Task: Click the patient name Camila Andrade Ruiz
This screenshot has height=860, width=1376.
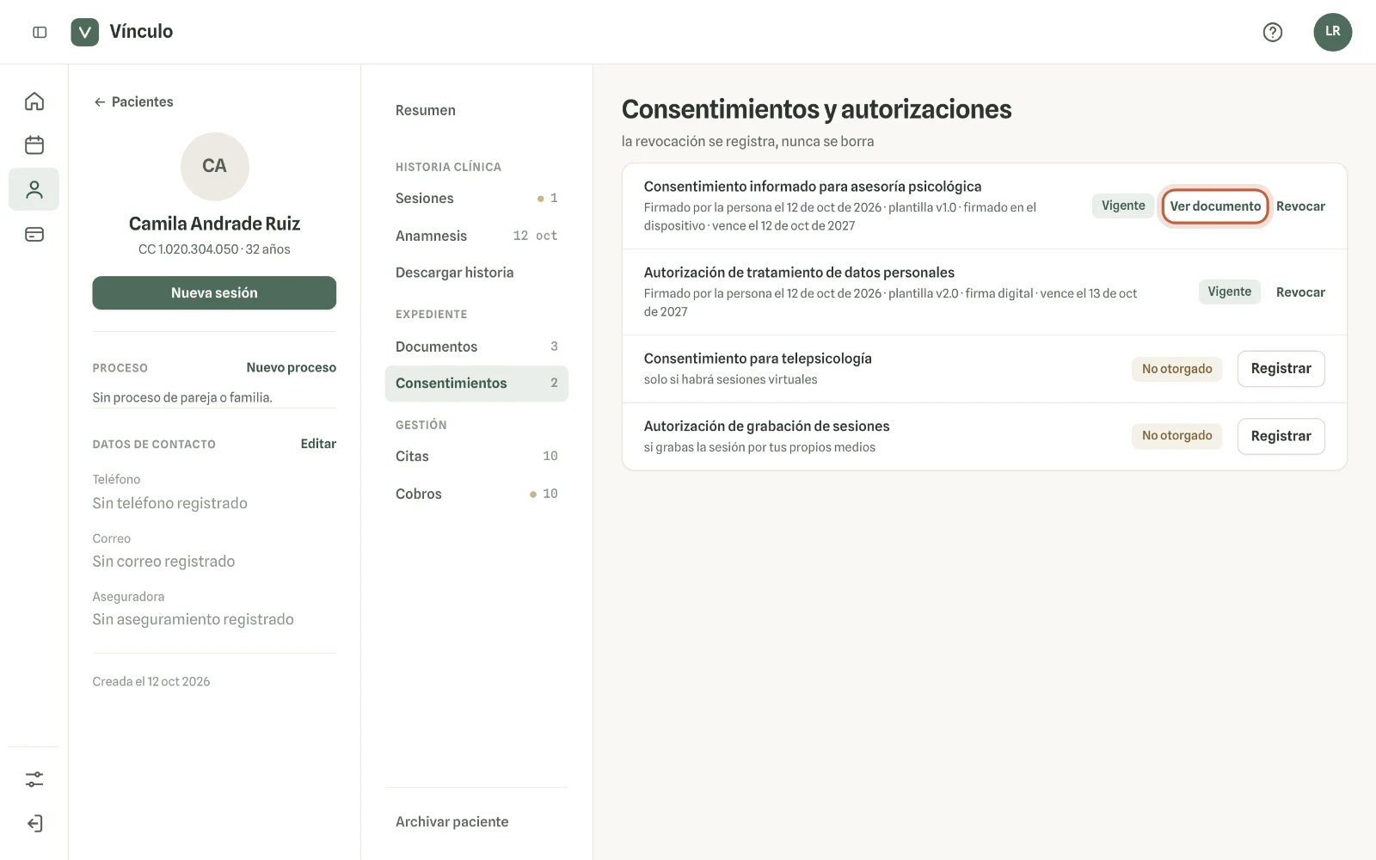Action: 214,224
